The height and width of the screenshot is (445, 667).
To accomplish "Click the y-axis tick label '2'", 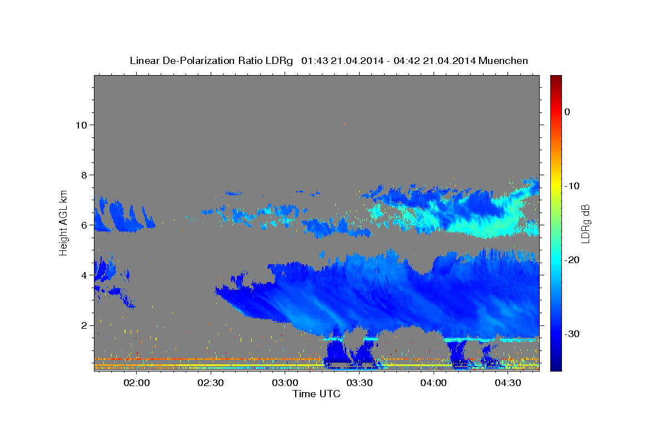I will pyautogui.click(x=84, y=325).
